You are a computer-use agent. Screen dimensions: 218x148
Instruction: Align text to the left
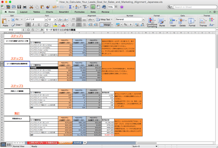click(73, 25)
